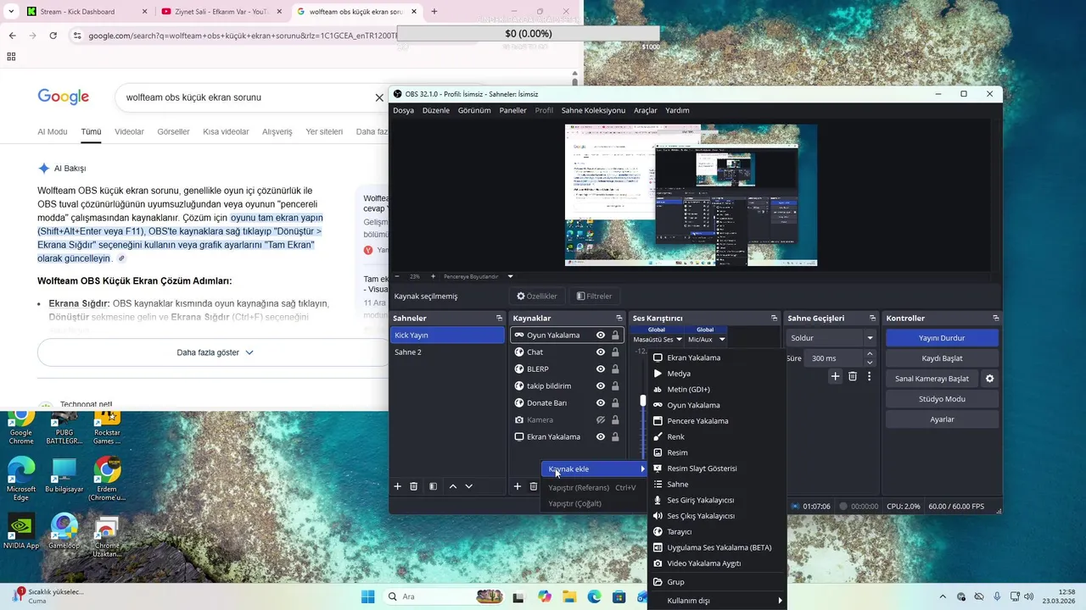Start virtual camera with Sanal Kamerayı Başlat

coord(932,379)
